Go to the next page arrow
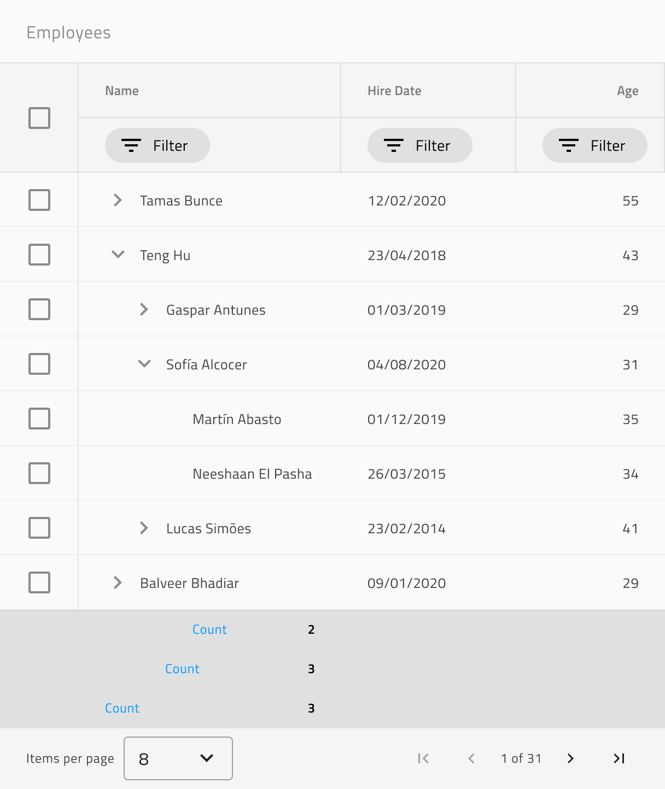Viewport: 665px width, 789px height. 570,758
